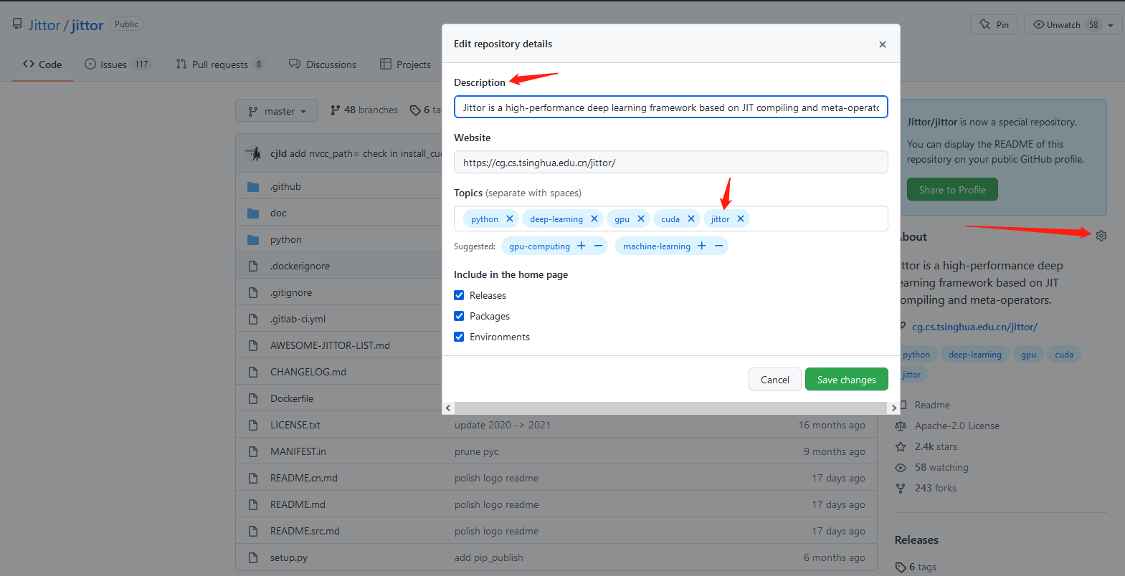Open the Code tab
The height and width of the screenshot is (576, 1125).
(42, 64)
